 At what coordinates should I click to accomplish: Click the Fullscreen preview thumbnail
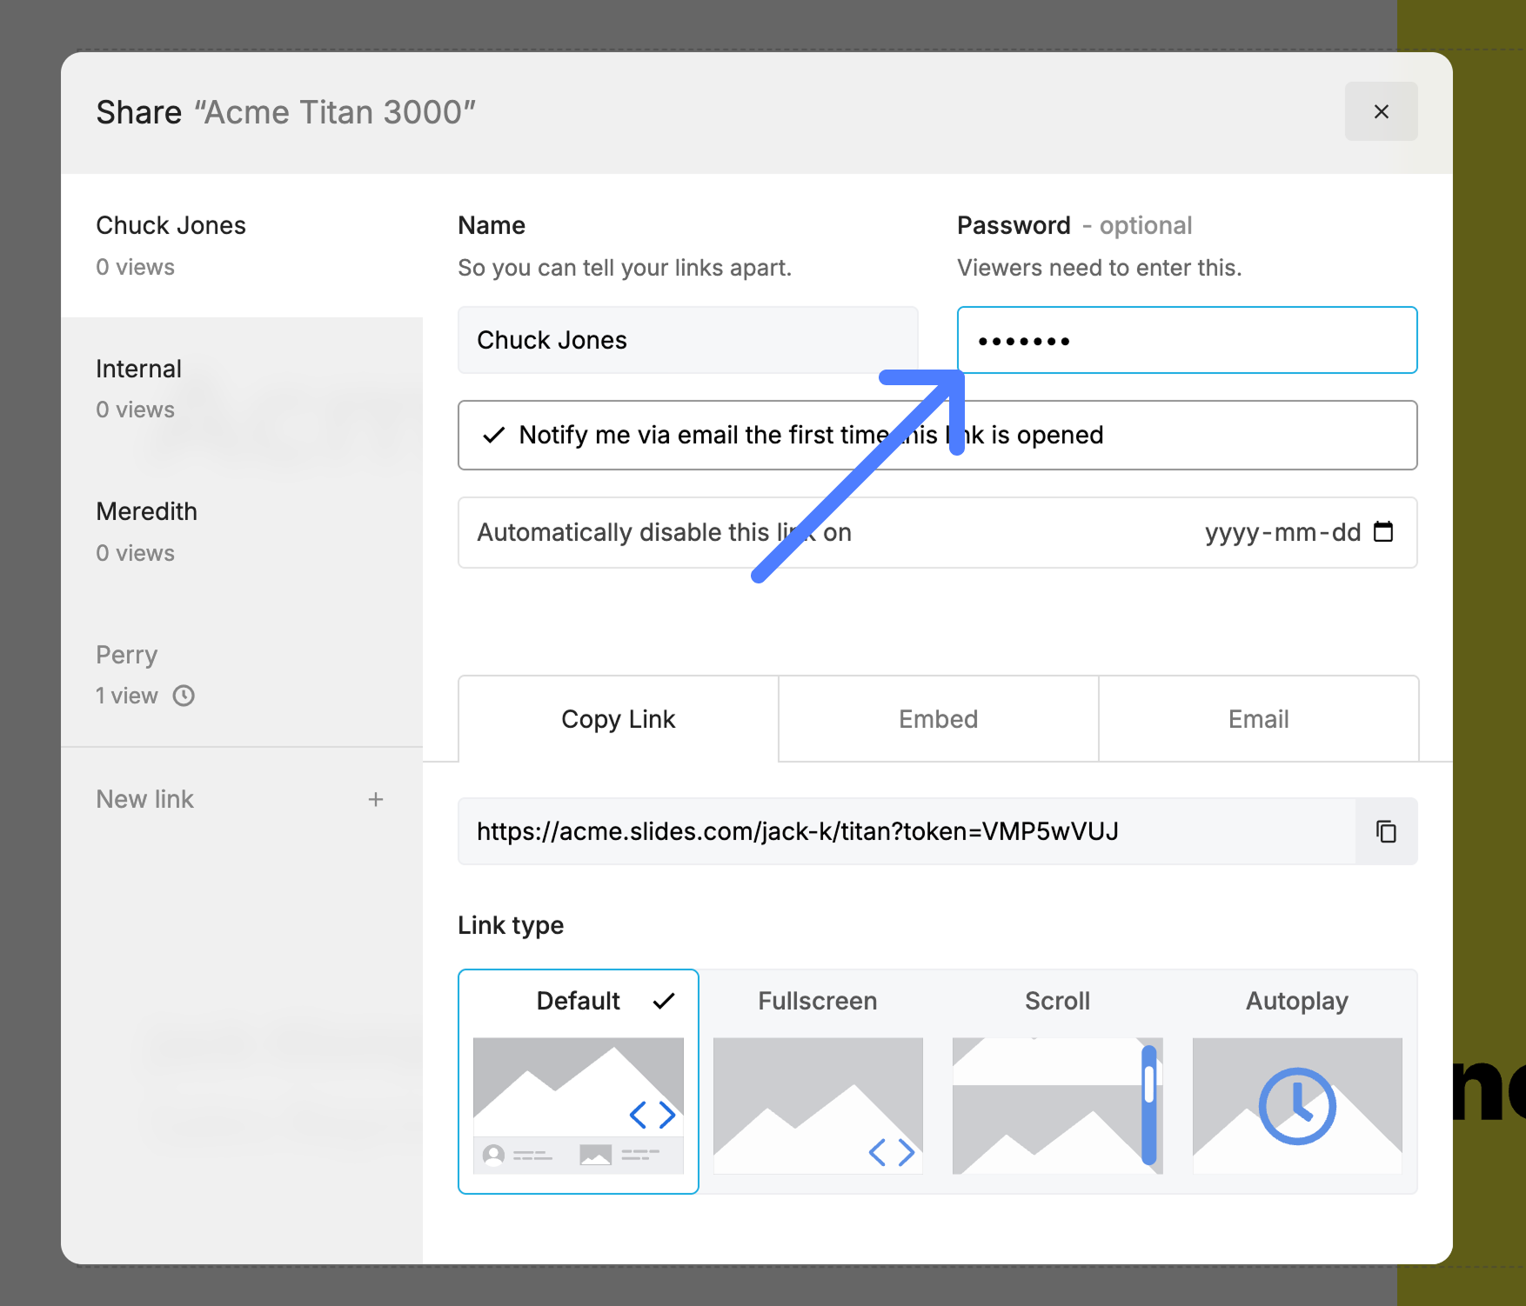(818, 1105)
